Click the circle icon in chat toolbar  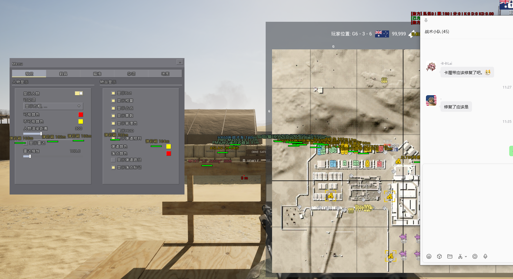tap(475, 256)
